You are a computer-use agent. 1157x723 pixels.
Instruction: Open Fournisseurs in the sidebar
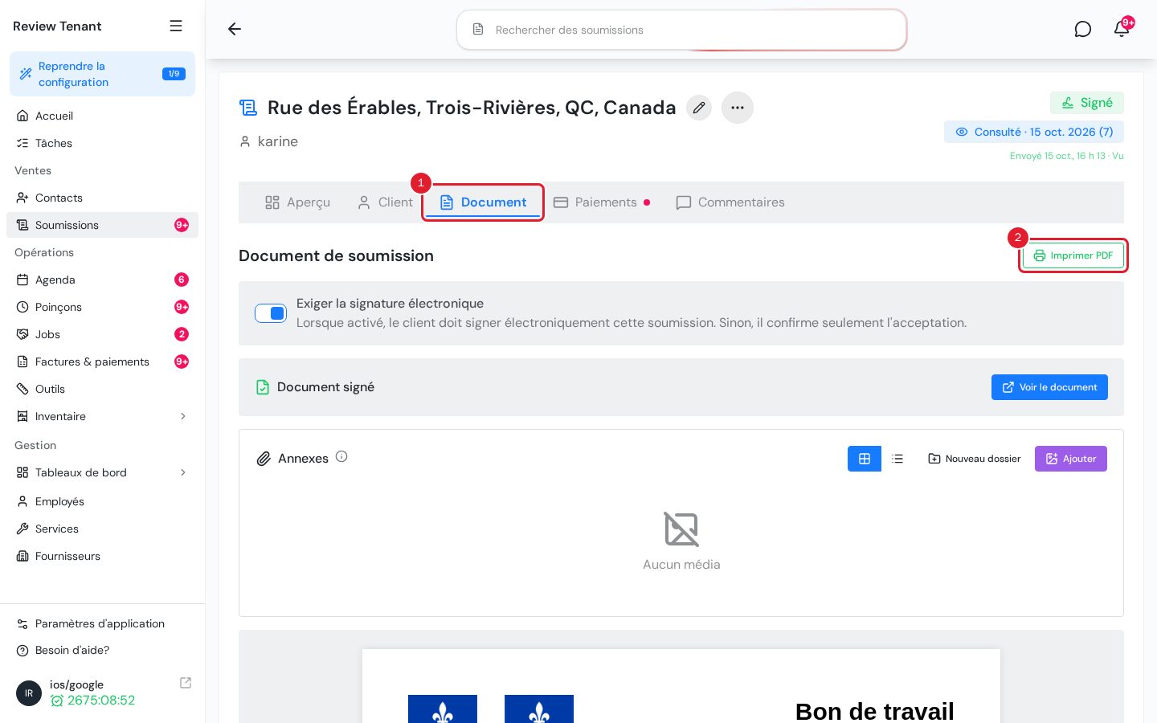[x=102, y=556]
